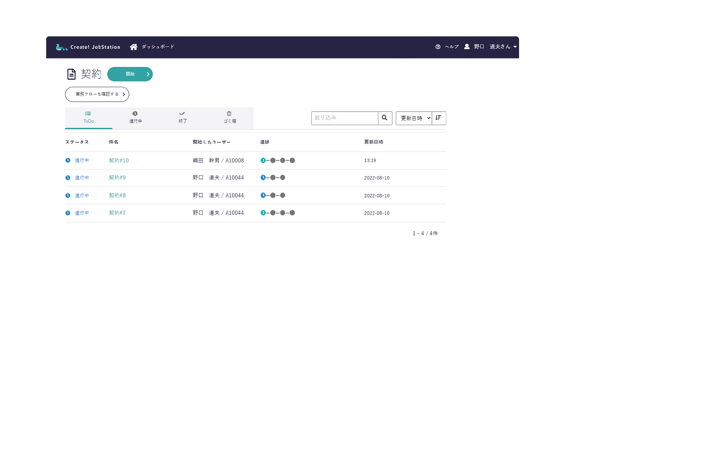Click 業務フローを確認する button

tap(97, 94)
